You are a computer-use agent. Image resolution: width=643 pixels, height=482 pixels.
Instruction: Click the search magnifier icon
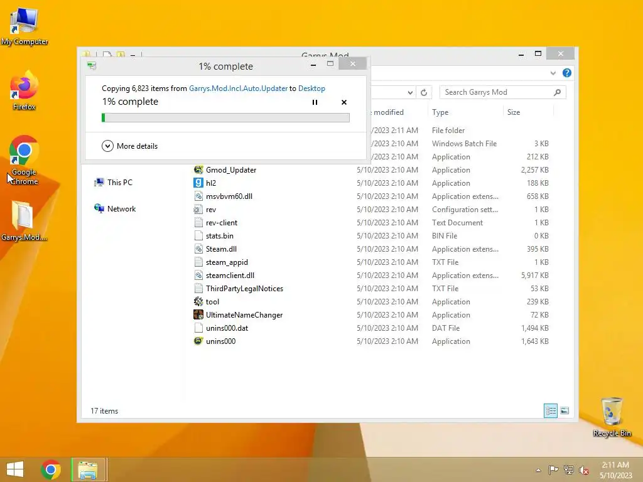coord(557,92)
